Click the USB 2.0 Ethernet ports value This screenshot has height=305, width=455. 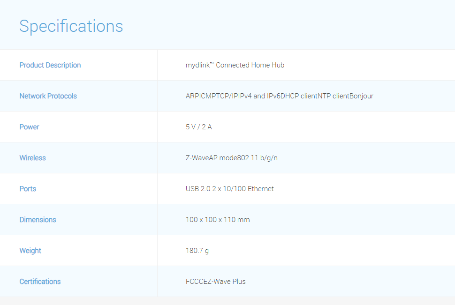pyautogui.click(x=229, y=189)
